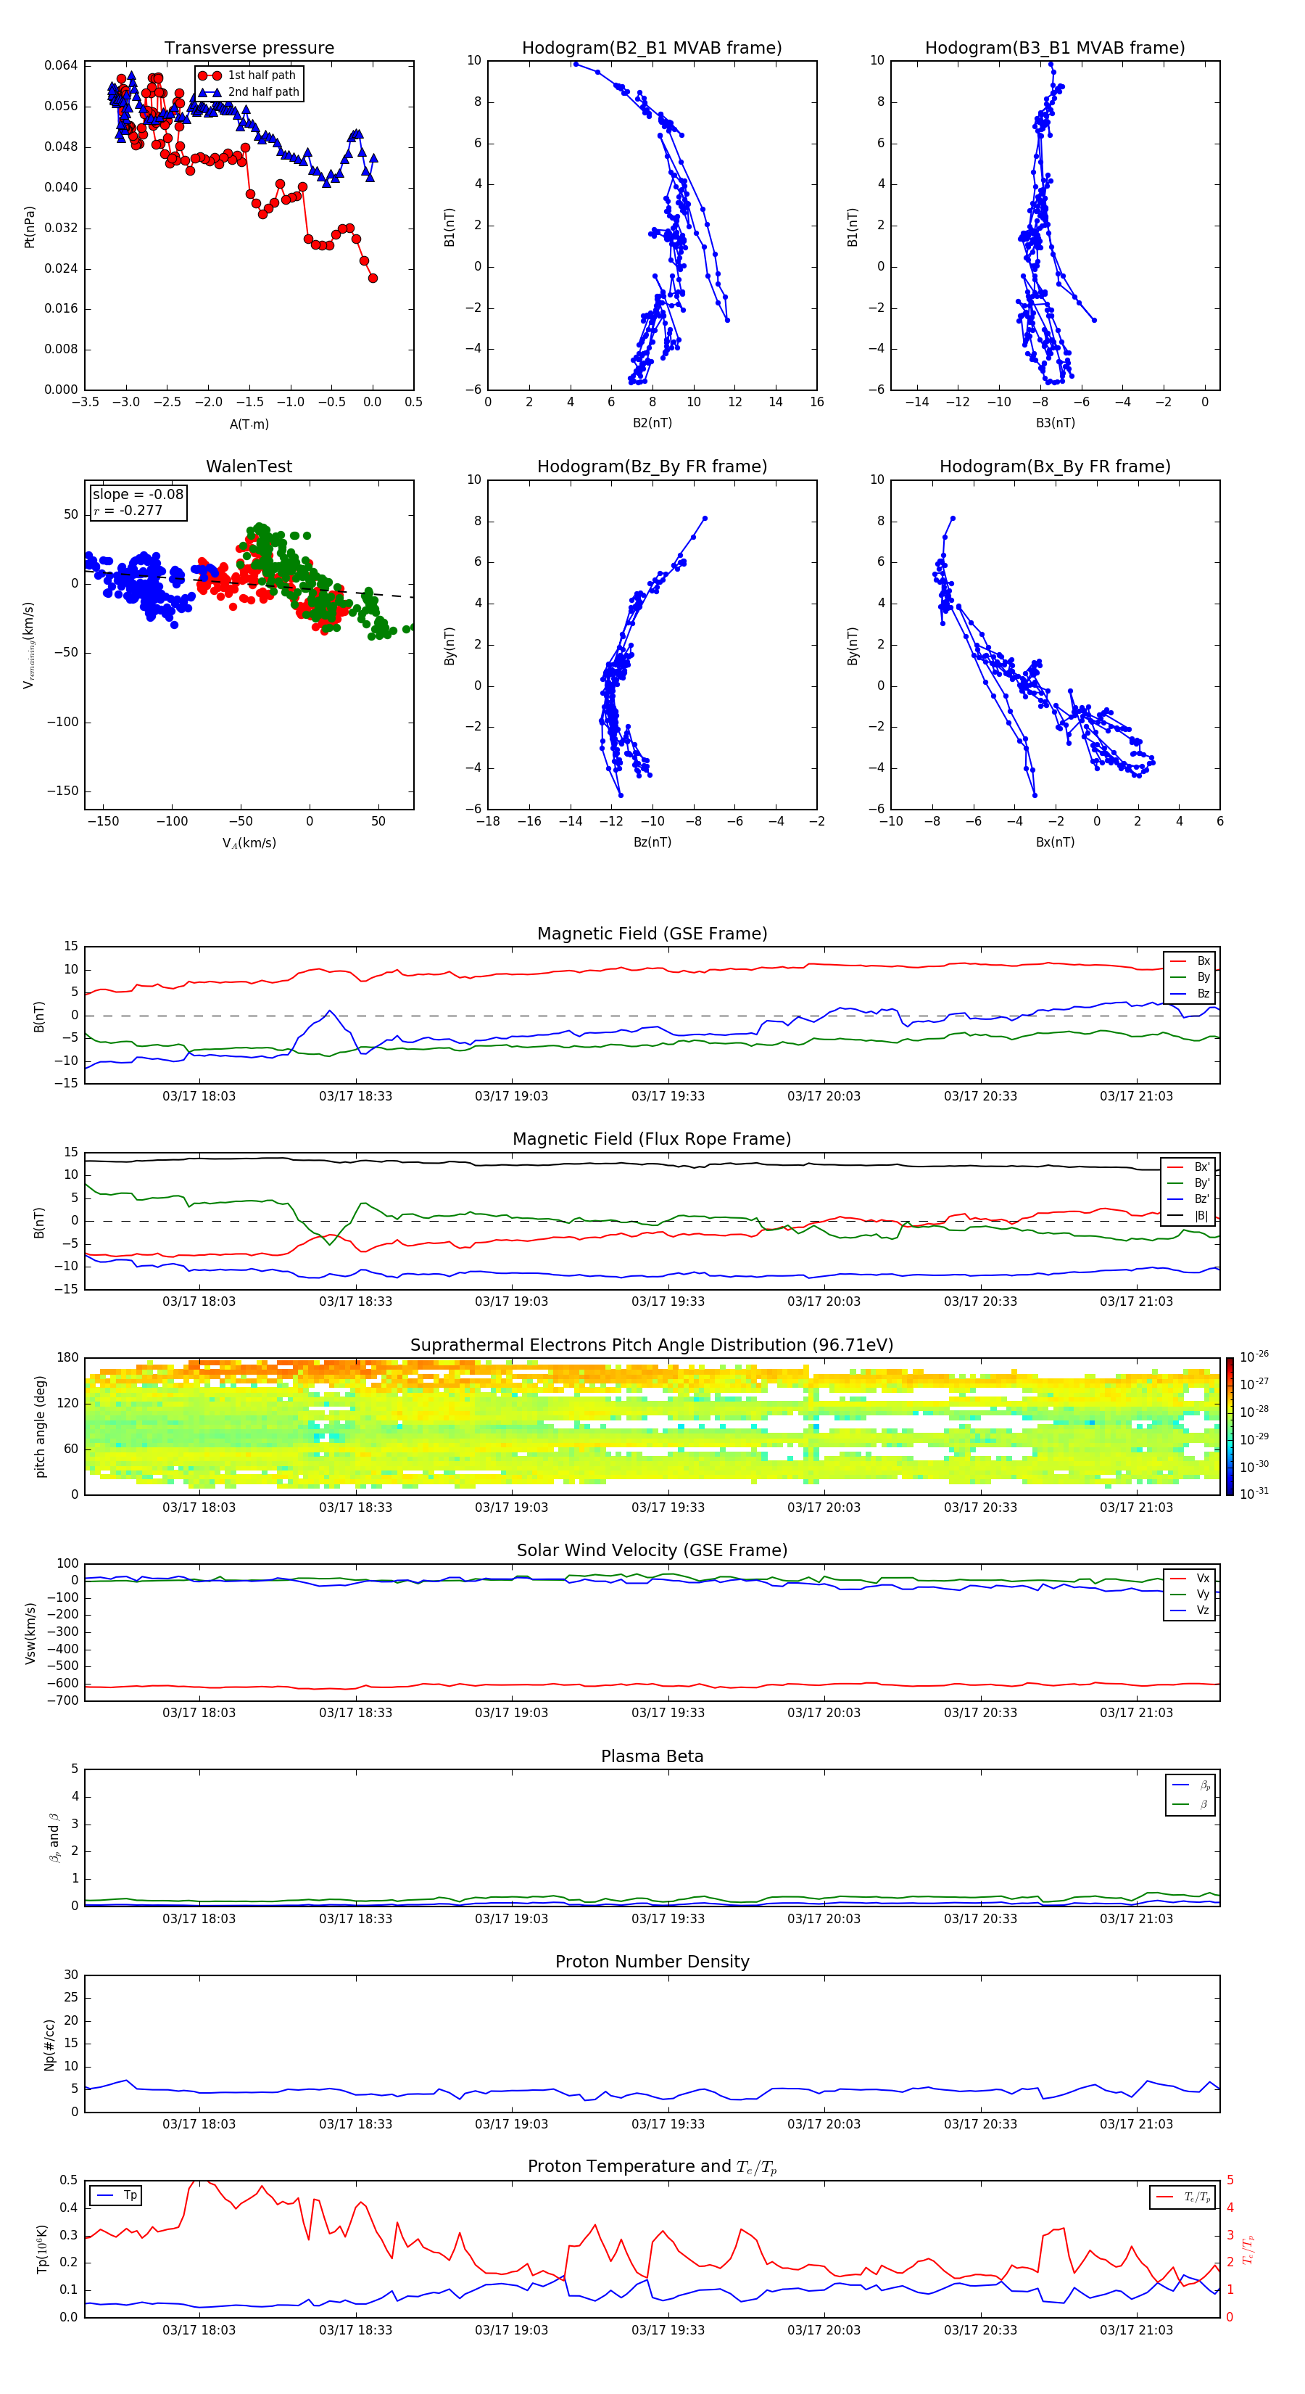Click '03/17 21:03' tick under Proton Number Density
Viewport: 1305px width, 2394px height.
point(1136,2124)
